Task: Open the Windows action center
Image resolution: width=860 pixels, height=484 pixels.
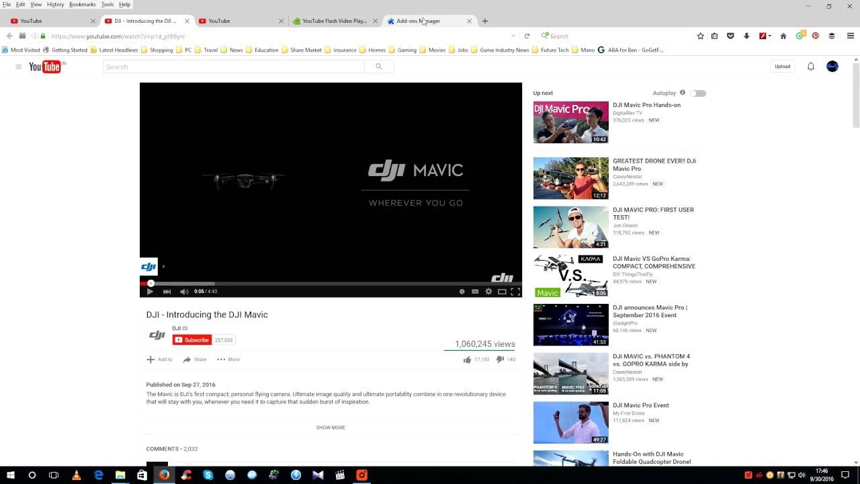Action: click(845, 475)
